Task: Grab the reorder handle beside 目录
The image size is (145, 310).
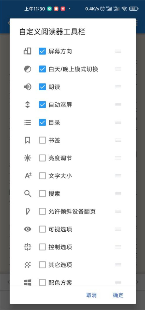Action: tap(118, 122)
